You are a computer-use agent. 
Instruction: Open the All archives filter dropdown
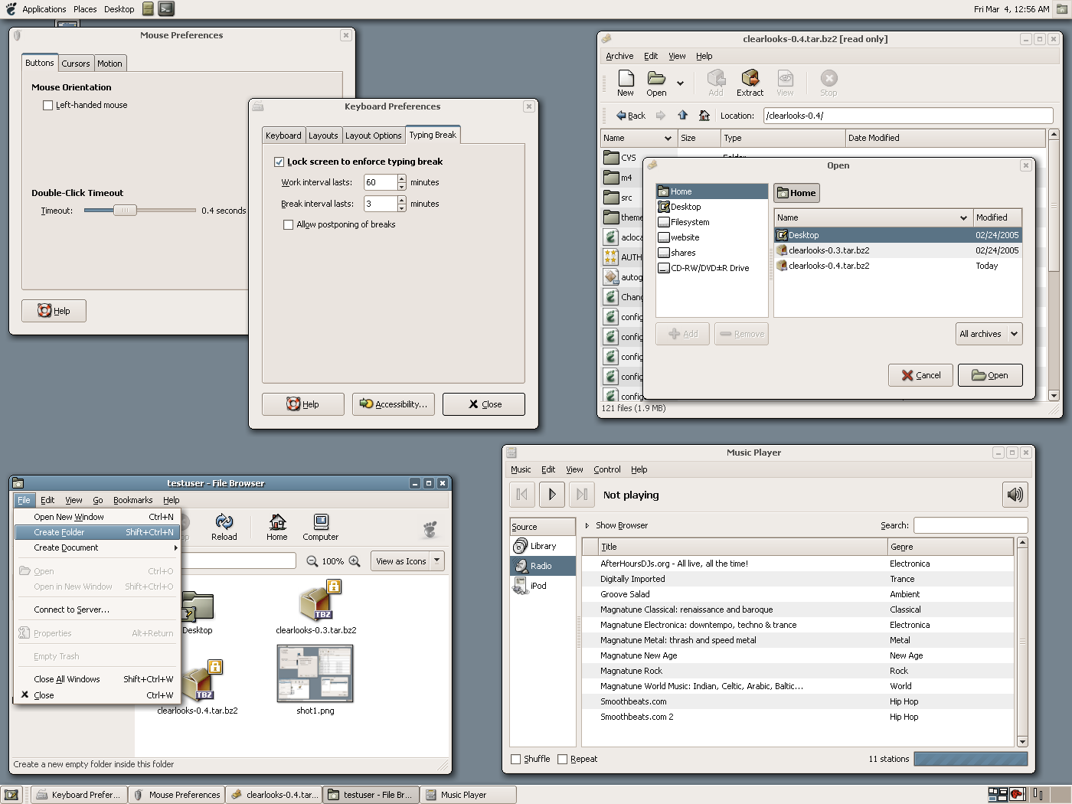[x=989, y=334]
